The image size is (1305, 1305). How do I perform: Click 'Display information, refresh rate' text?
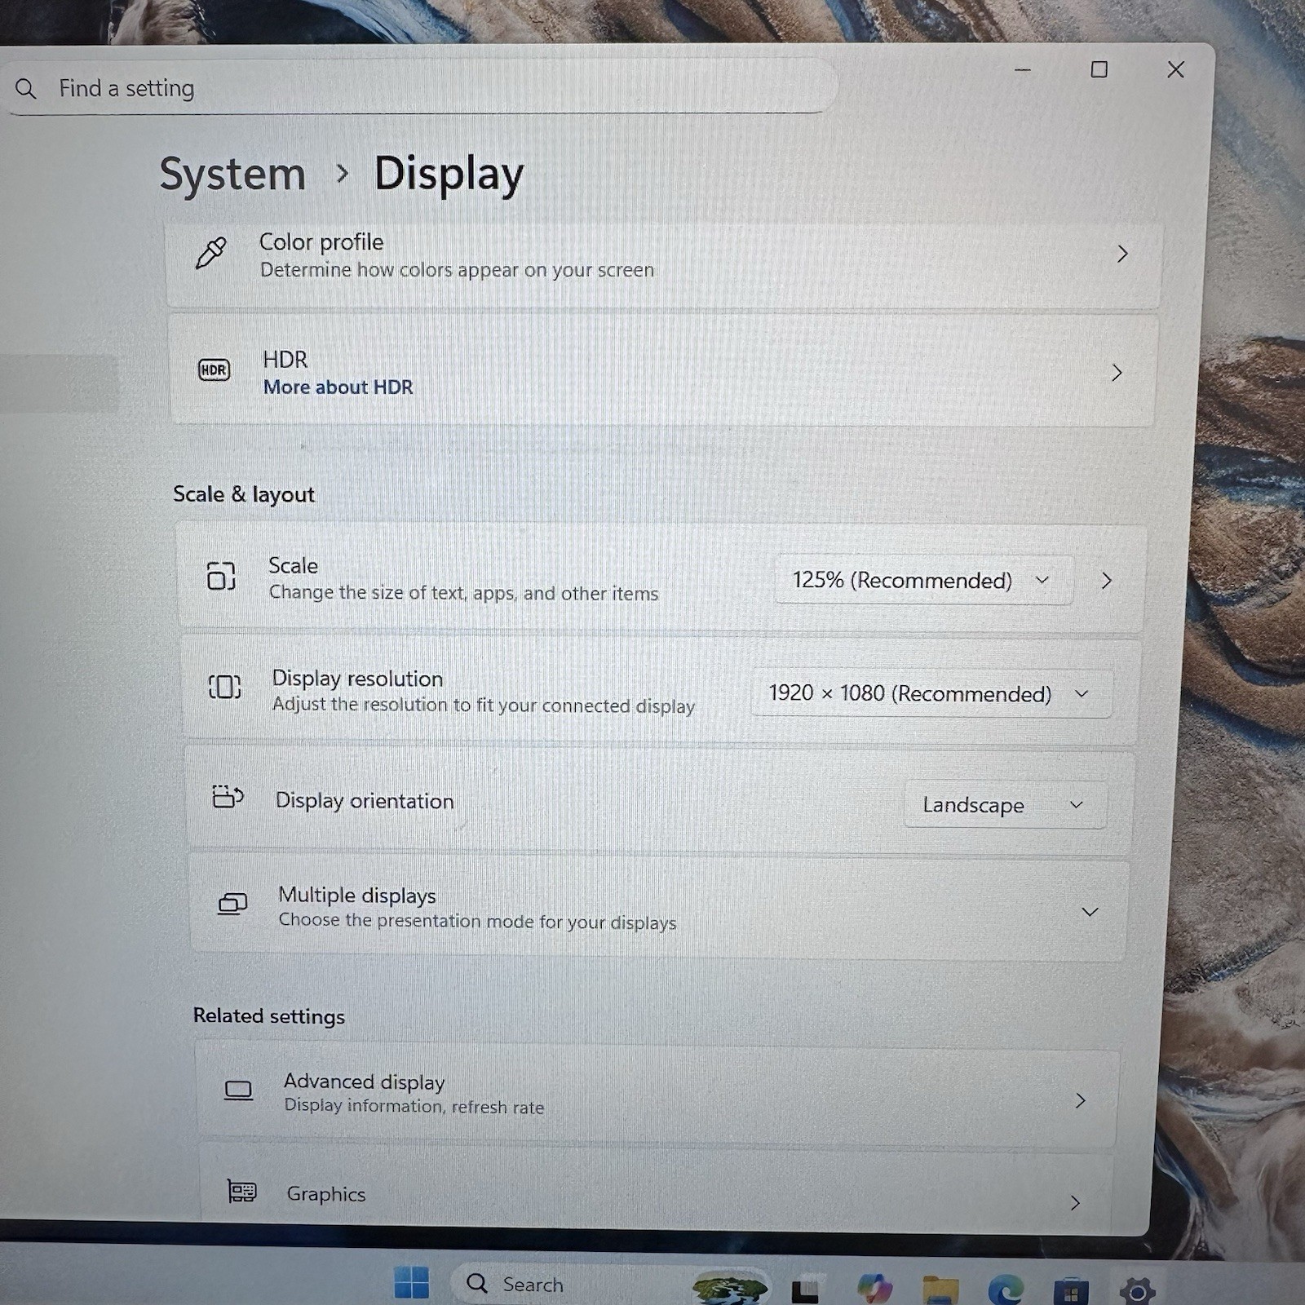[414, 1106]
